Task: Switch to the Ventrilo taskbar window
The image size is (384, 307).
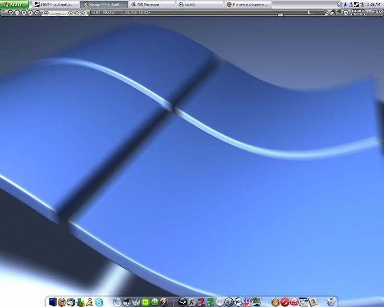Action: coord(200,4)
